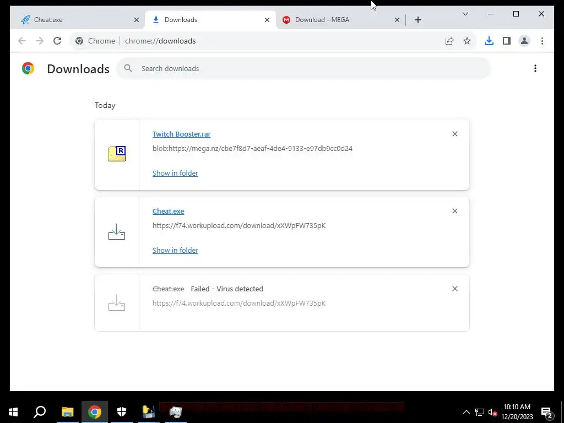Open the notification center icon
Screen dimensions: 564x423
pyautogui.click(x=547, y=412)
